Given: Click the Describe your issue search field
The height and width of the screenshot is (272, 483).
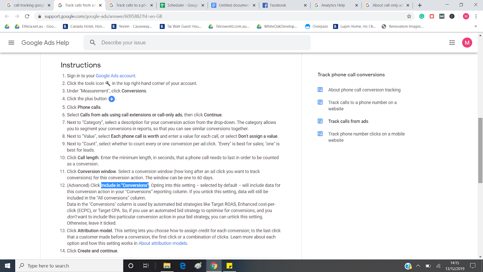Looking at the screenshot, I should pyautogui.click(x=202, y=43).
